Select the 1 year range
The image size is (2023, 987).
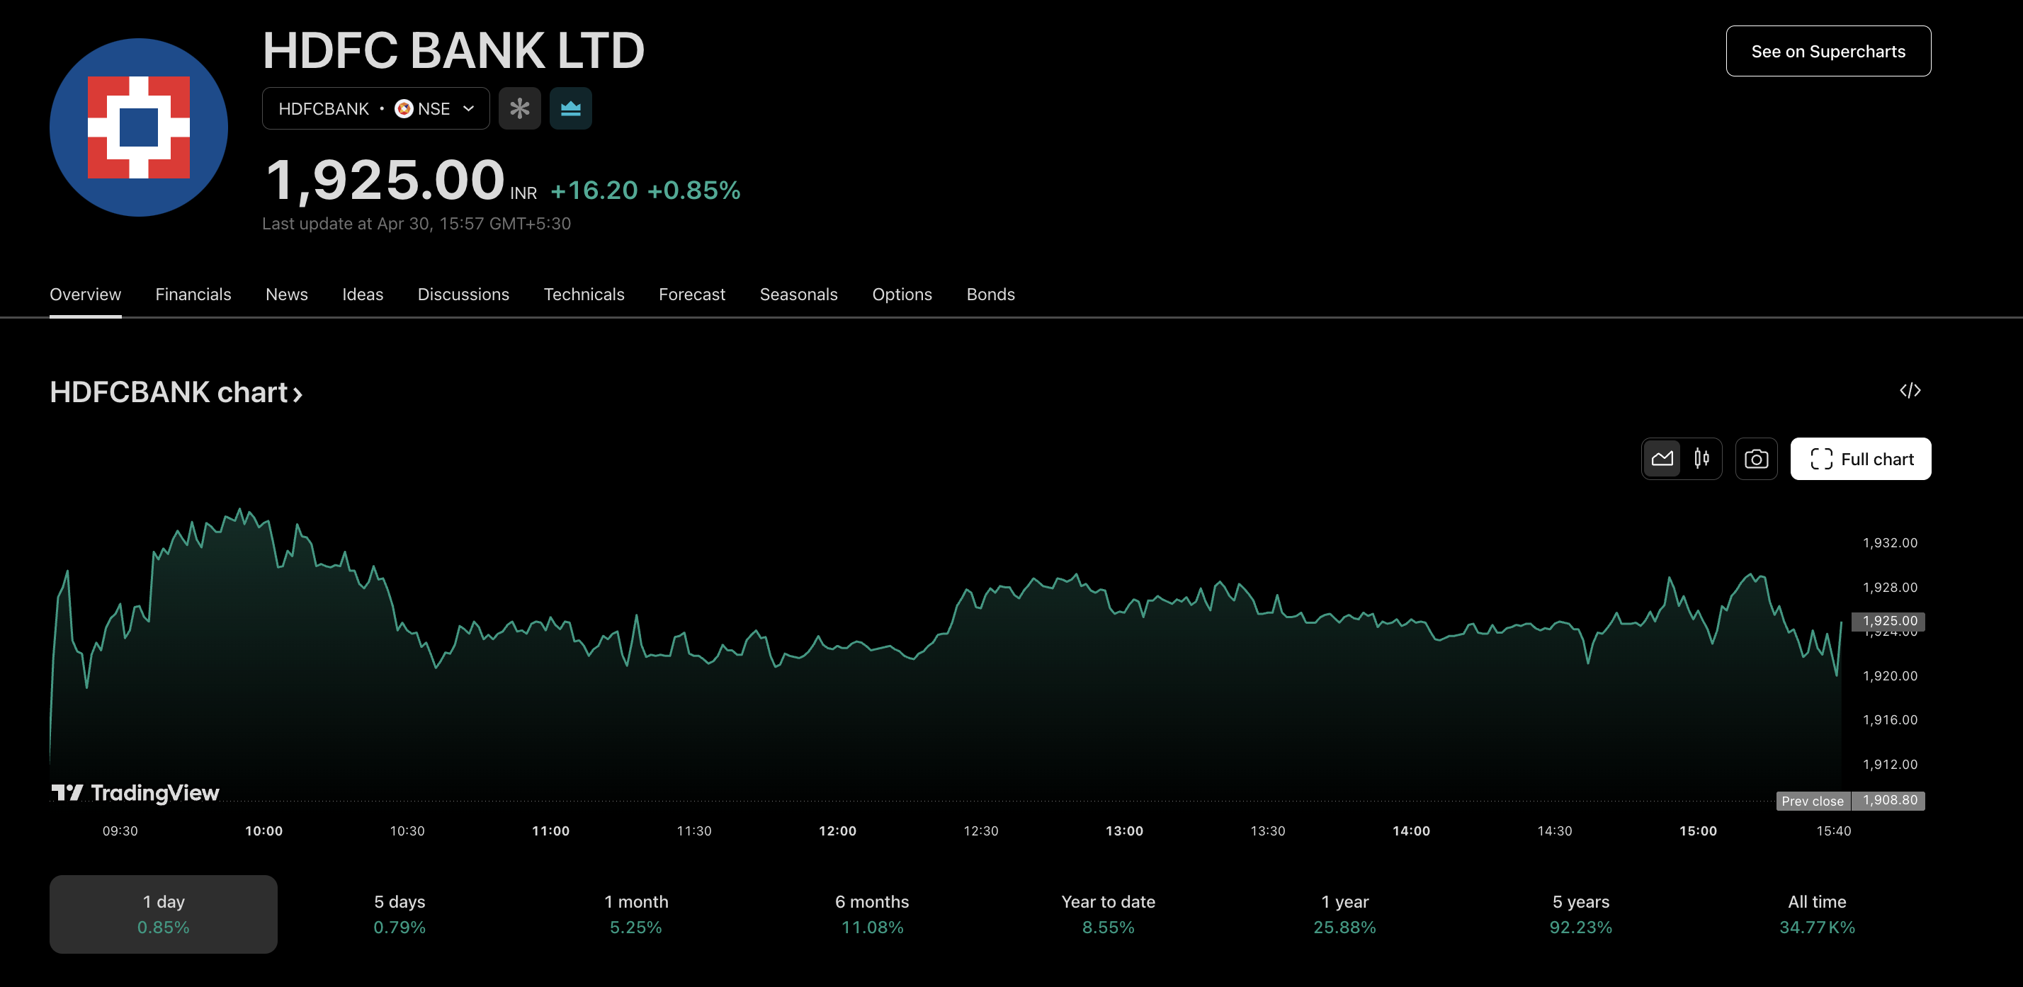coord(1344,914)
